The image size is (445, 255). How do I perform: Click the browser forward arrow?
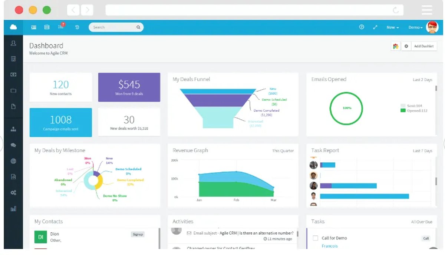pyautogui.click(x=87, y=10)
